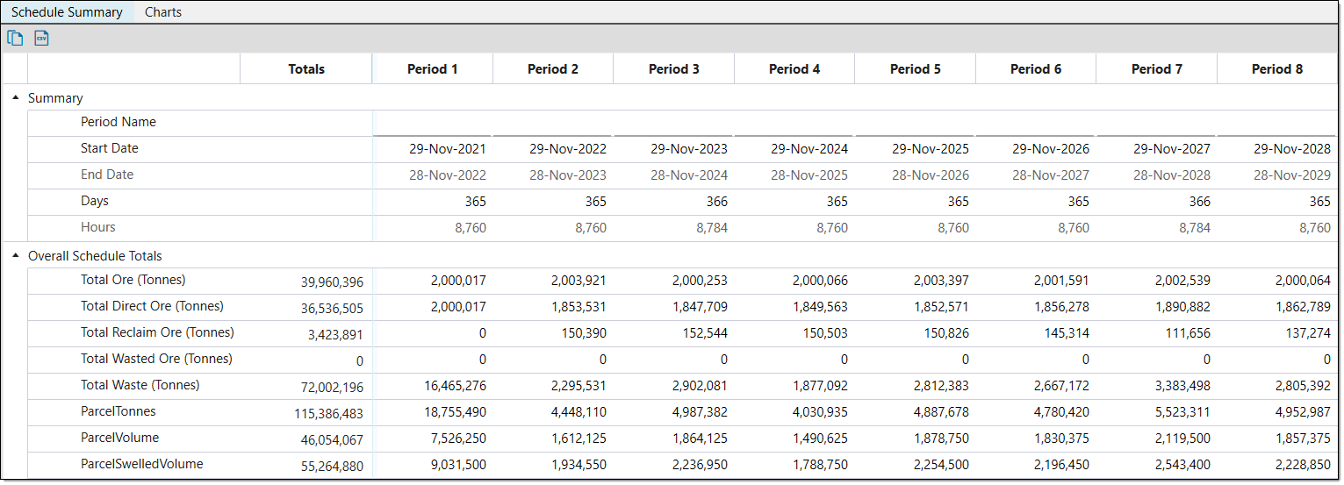The width and height of the screenshot is (1344, 485).
Task: Select the Total Ore (Tonnes) row label
Action: point(133,280)
